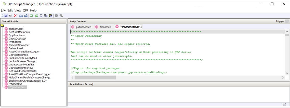Click the Stored Scripts panel header
290x108 pixels.
coord(33,21)
